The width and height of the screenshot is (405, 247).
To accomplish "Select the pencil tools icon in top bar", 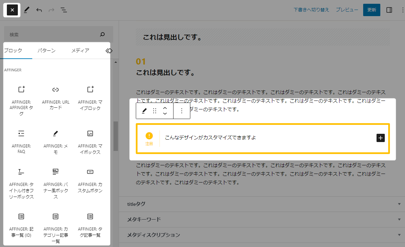I will pyautogui.click(x=27, y=10).
